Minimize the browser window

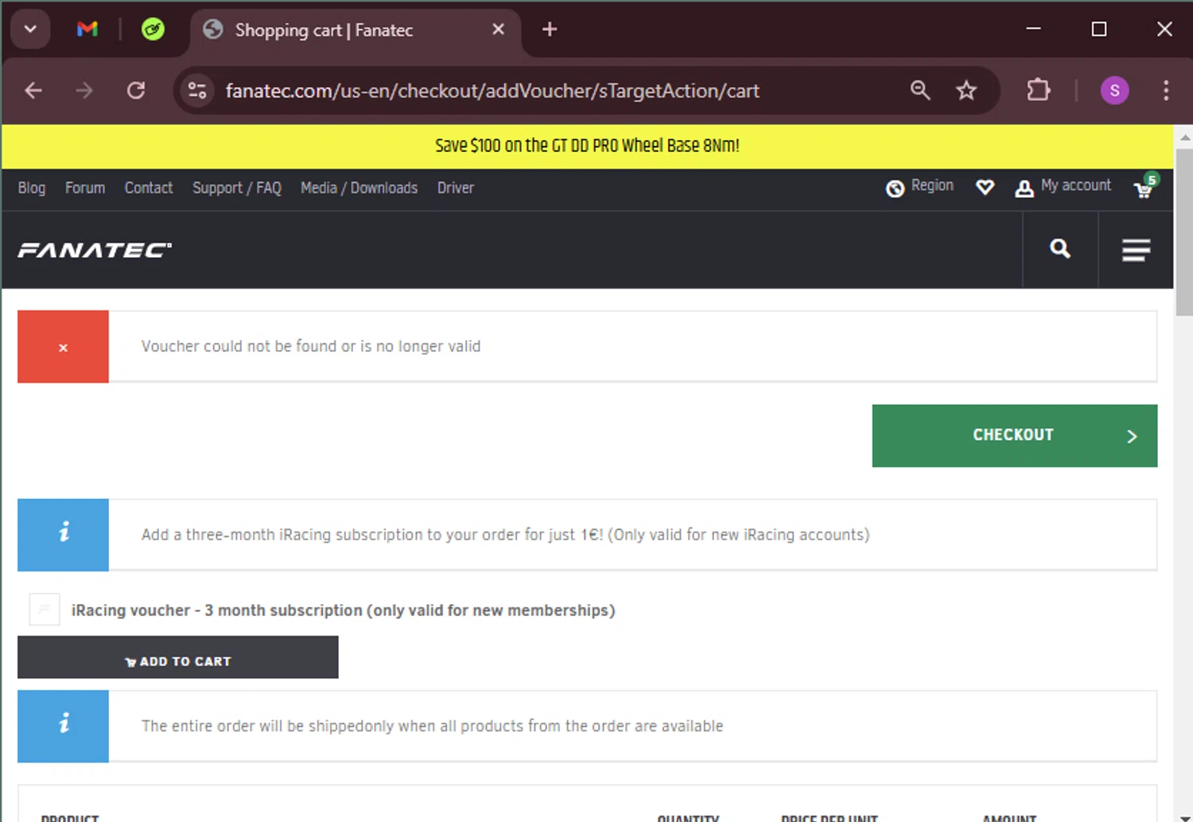(x=1033, y=29)
